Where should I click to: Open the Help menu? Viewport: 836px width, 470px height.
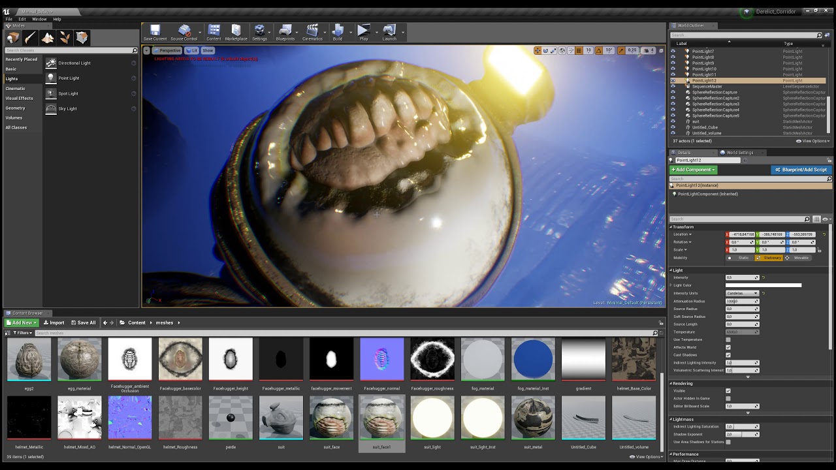point(57,19)
